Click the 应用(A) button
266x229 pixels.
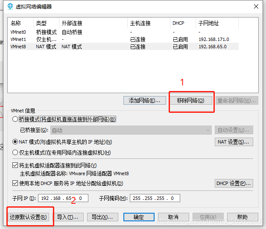coord(208,217)
